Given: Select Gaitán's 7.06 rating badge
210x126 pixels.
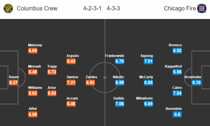Looking at the screenshot, I should pos(120,104).
